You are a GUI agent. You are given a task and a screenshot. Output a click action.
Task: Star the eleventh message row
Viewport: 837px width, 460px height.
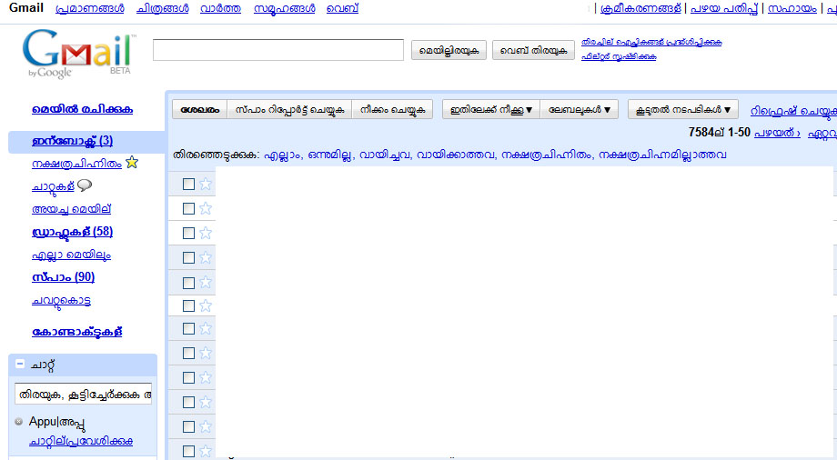pos(206,427)
